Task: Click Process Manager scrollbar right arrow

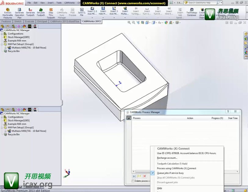Action: coord(237,172)
